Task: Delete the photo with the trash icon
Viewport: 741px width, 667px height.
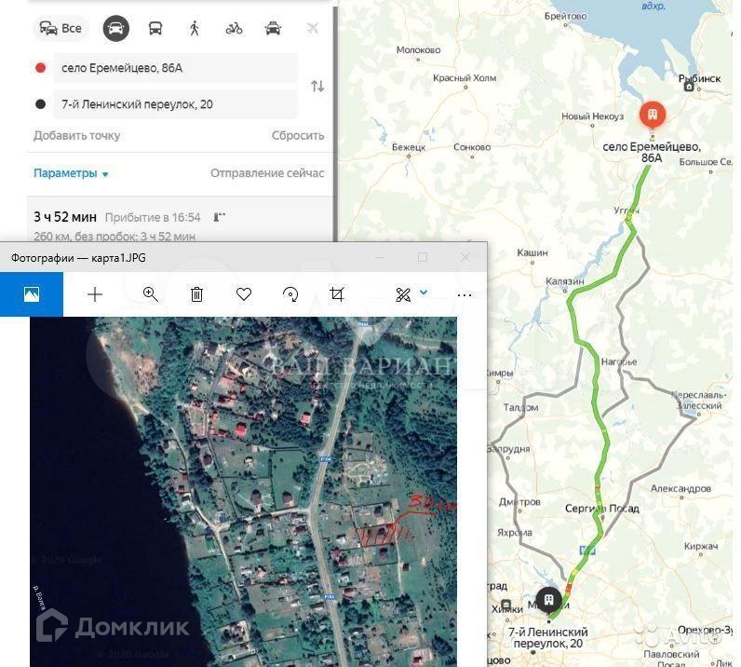Action: coord(196,294)
